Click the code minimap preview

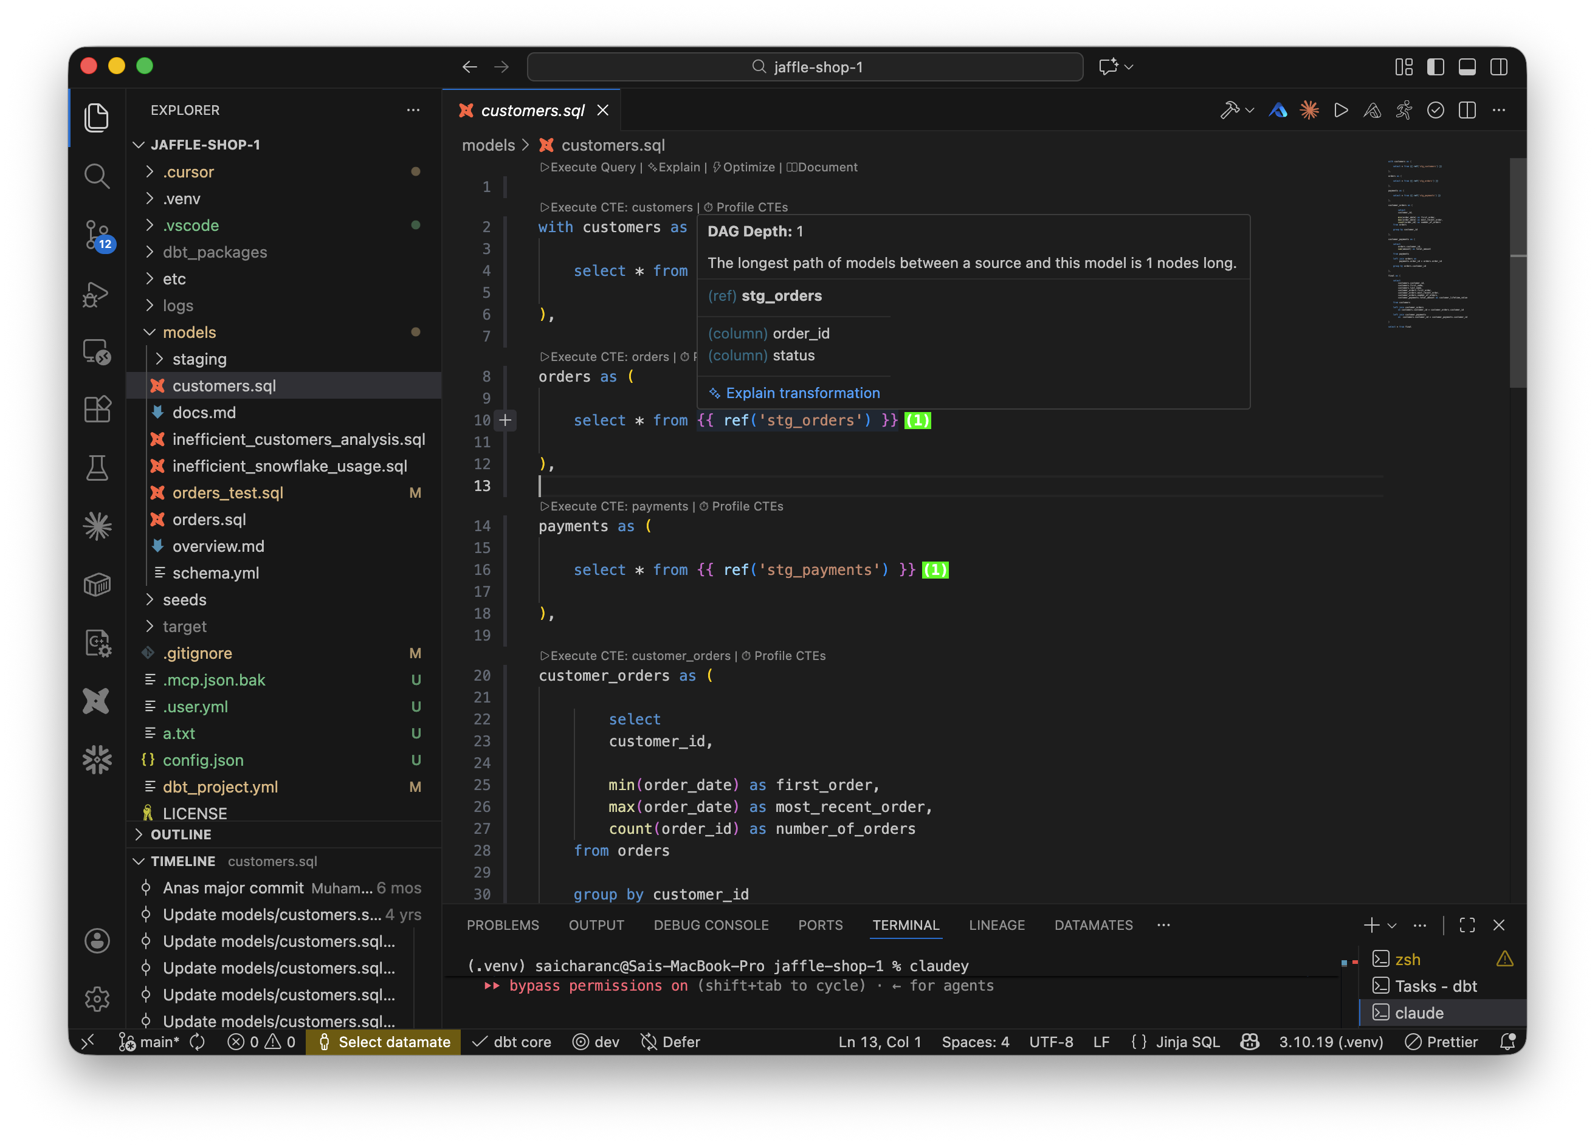point(1428,244)
